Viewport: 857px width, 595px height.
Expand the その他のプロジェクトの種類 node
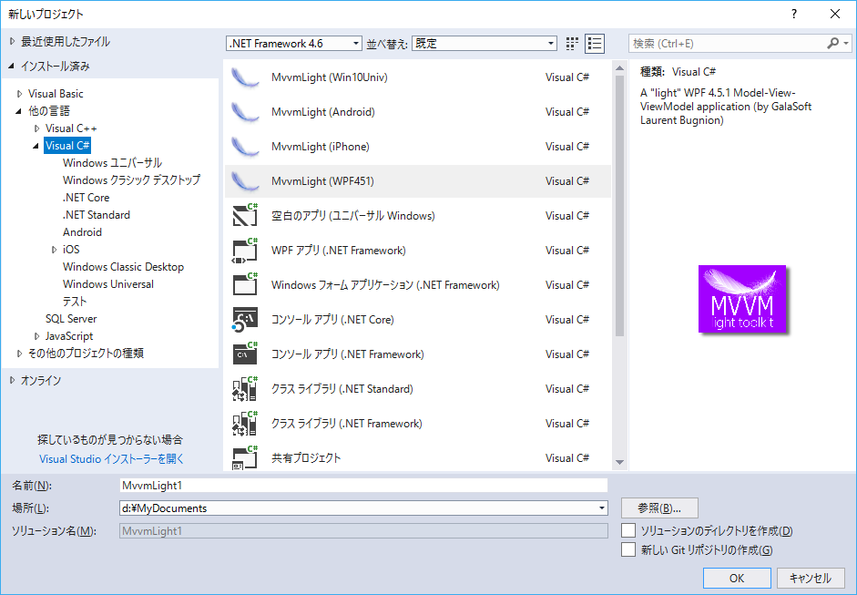[x=20, y=354]
